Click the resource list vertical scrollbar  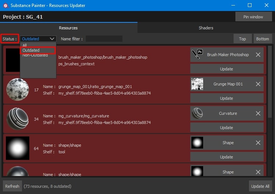tap(270, 92)
